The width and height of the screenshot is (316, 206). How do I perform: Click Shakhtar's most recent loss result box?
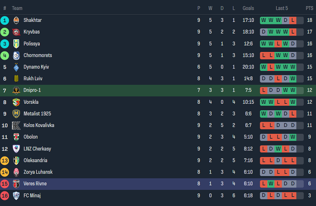tap(293, 20)
